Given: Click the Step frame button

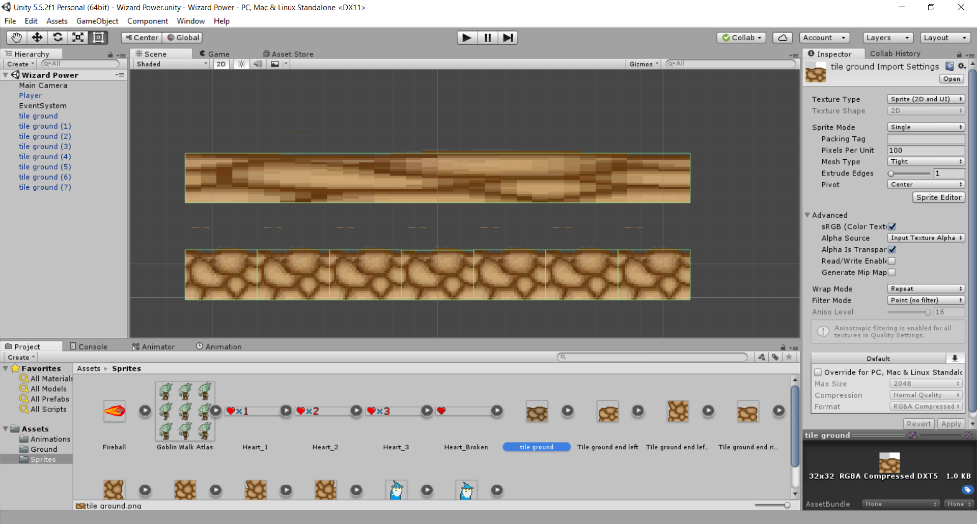Looking at the screenshot, I should pyautogui.click(x=508, y=38).
